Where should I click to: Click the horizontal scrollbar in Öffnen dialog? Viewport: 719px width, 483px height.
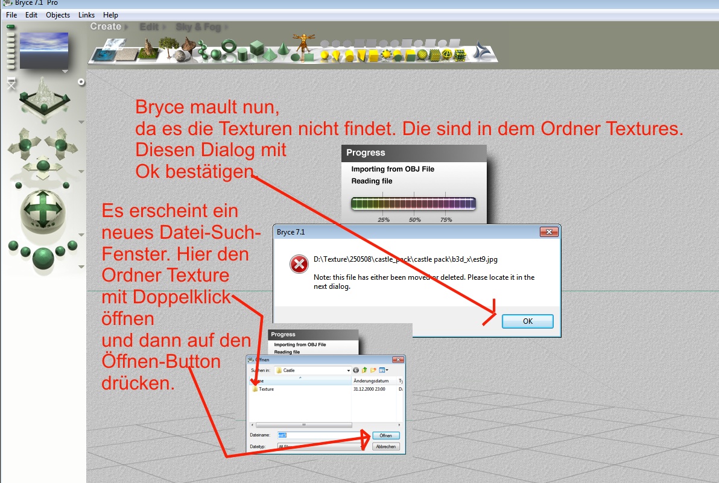point(303,425)
